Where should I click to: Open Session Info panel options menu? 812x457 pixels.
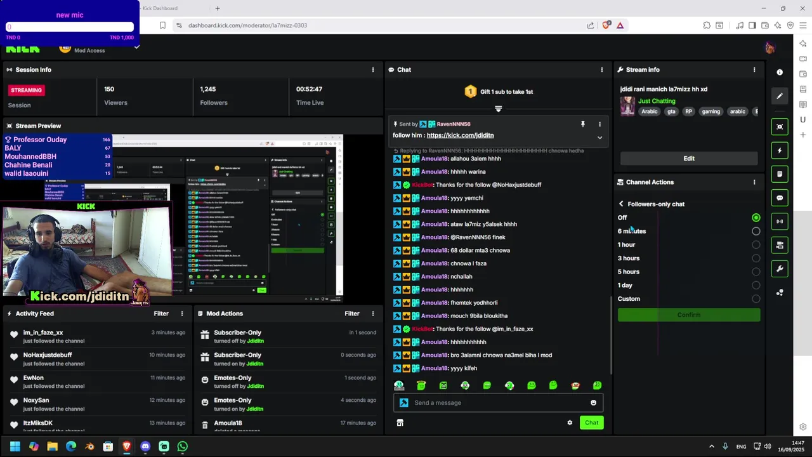[373, 70]
